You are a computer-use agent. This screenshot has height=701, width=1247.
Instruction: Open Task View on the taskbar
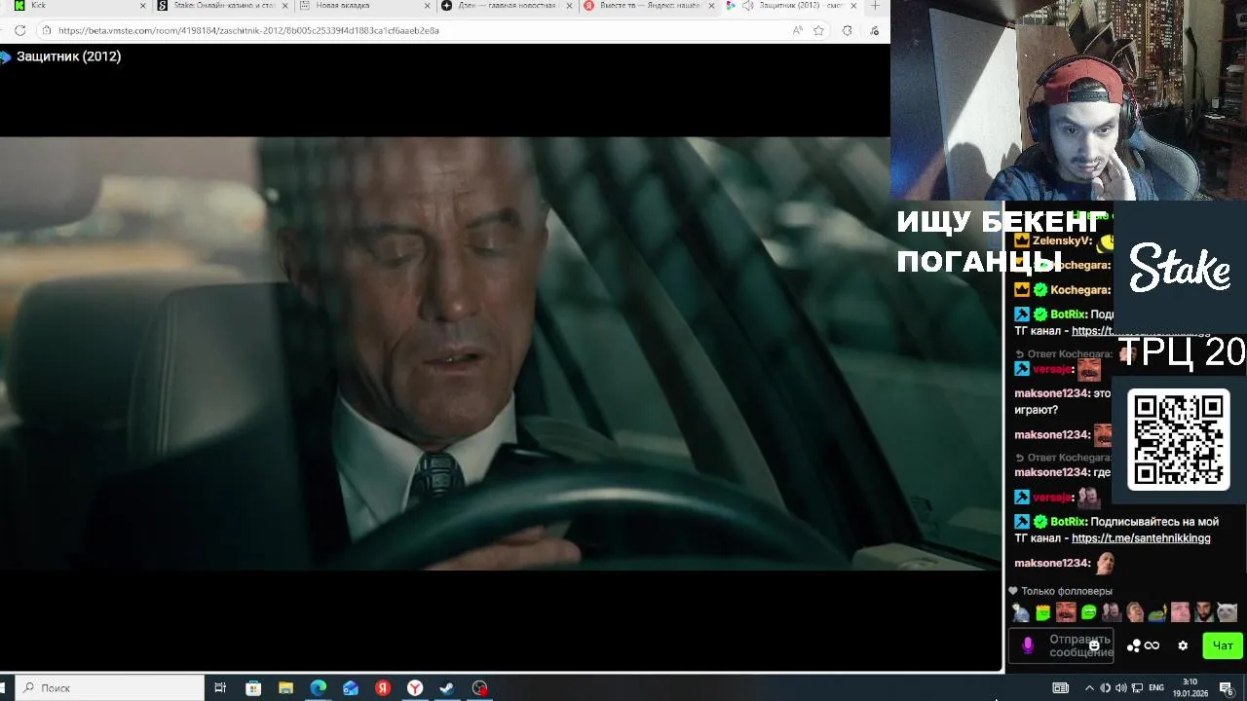pyautogui.click(x=220, y=688)
